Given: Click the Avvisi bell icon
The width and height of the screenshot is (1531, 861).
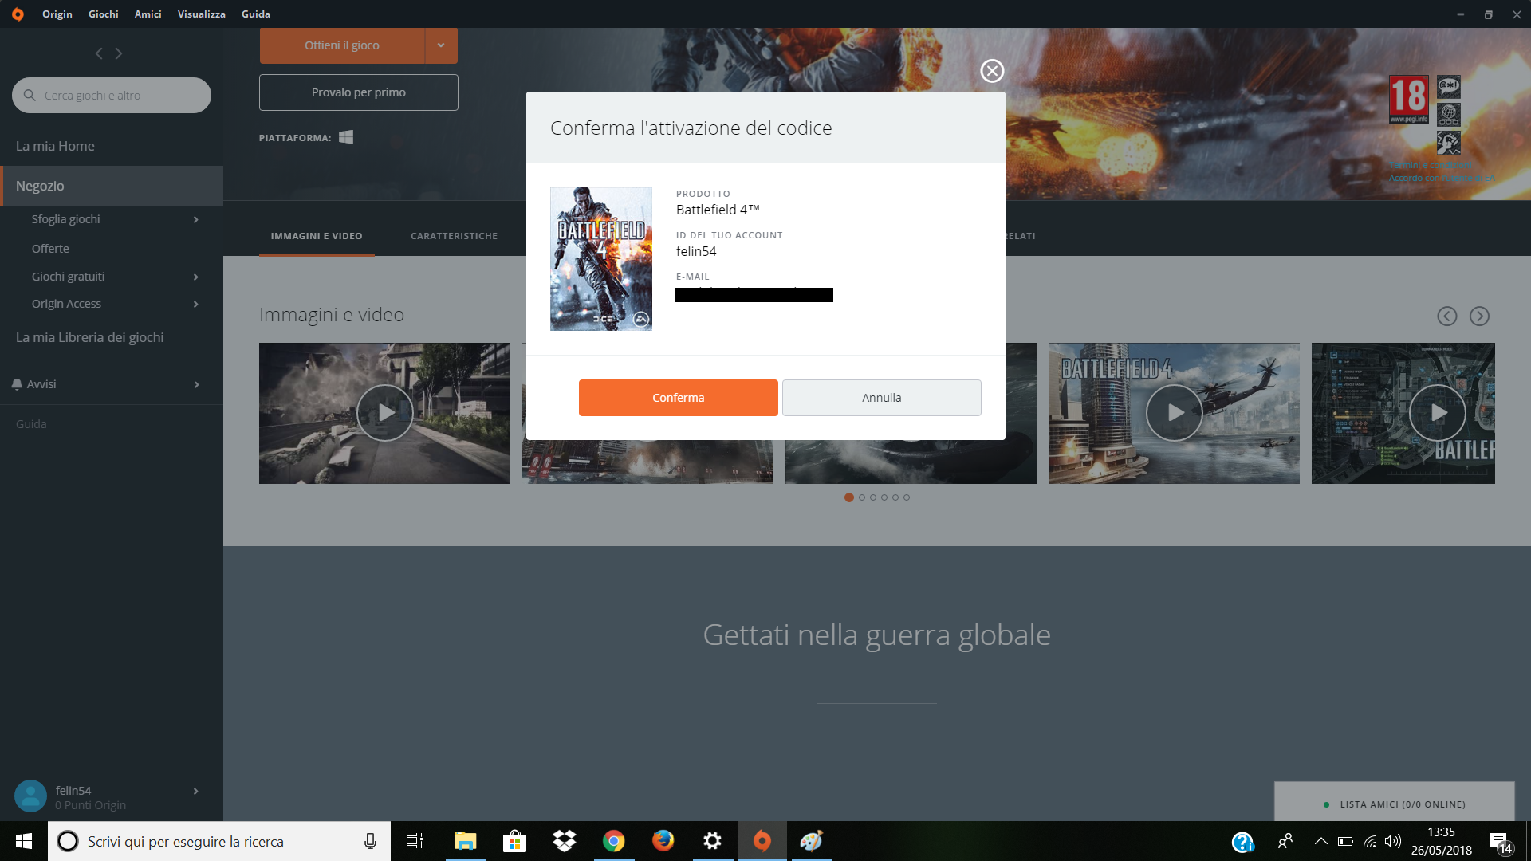Looking at the screenshot, I should (x=17, y=384).
